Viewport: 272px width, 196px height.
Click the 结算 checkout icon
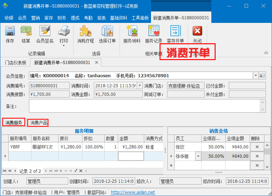(26, 31)
